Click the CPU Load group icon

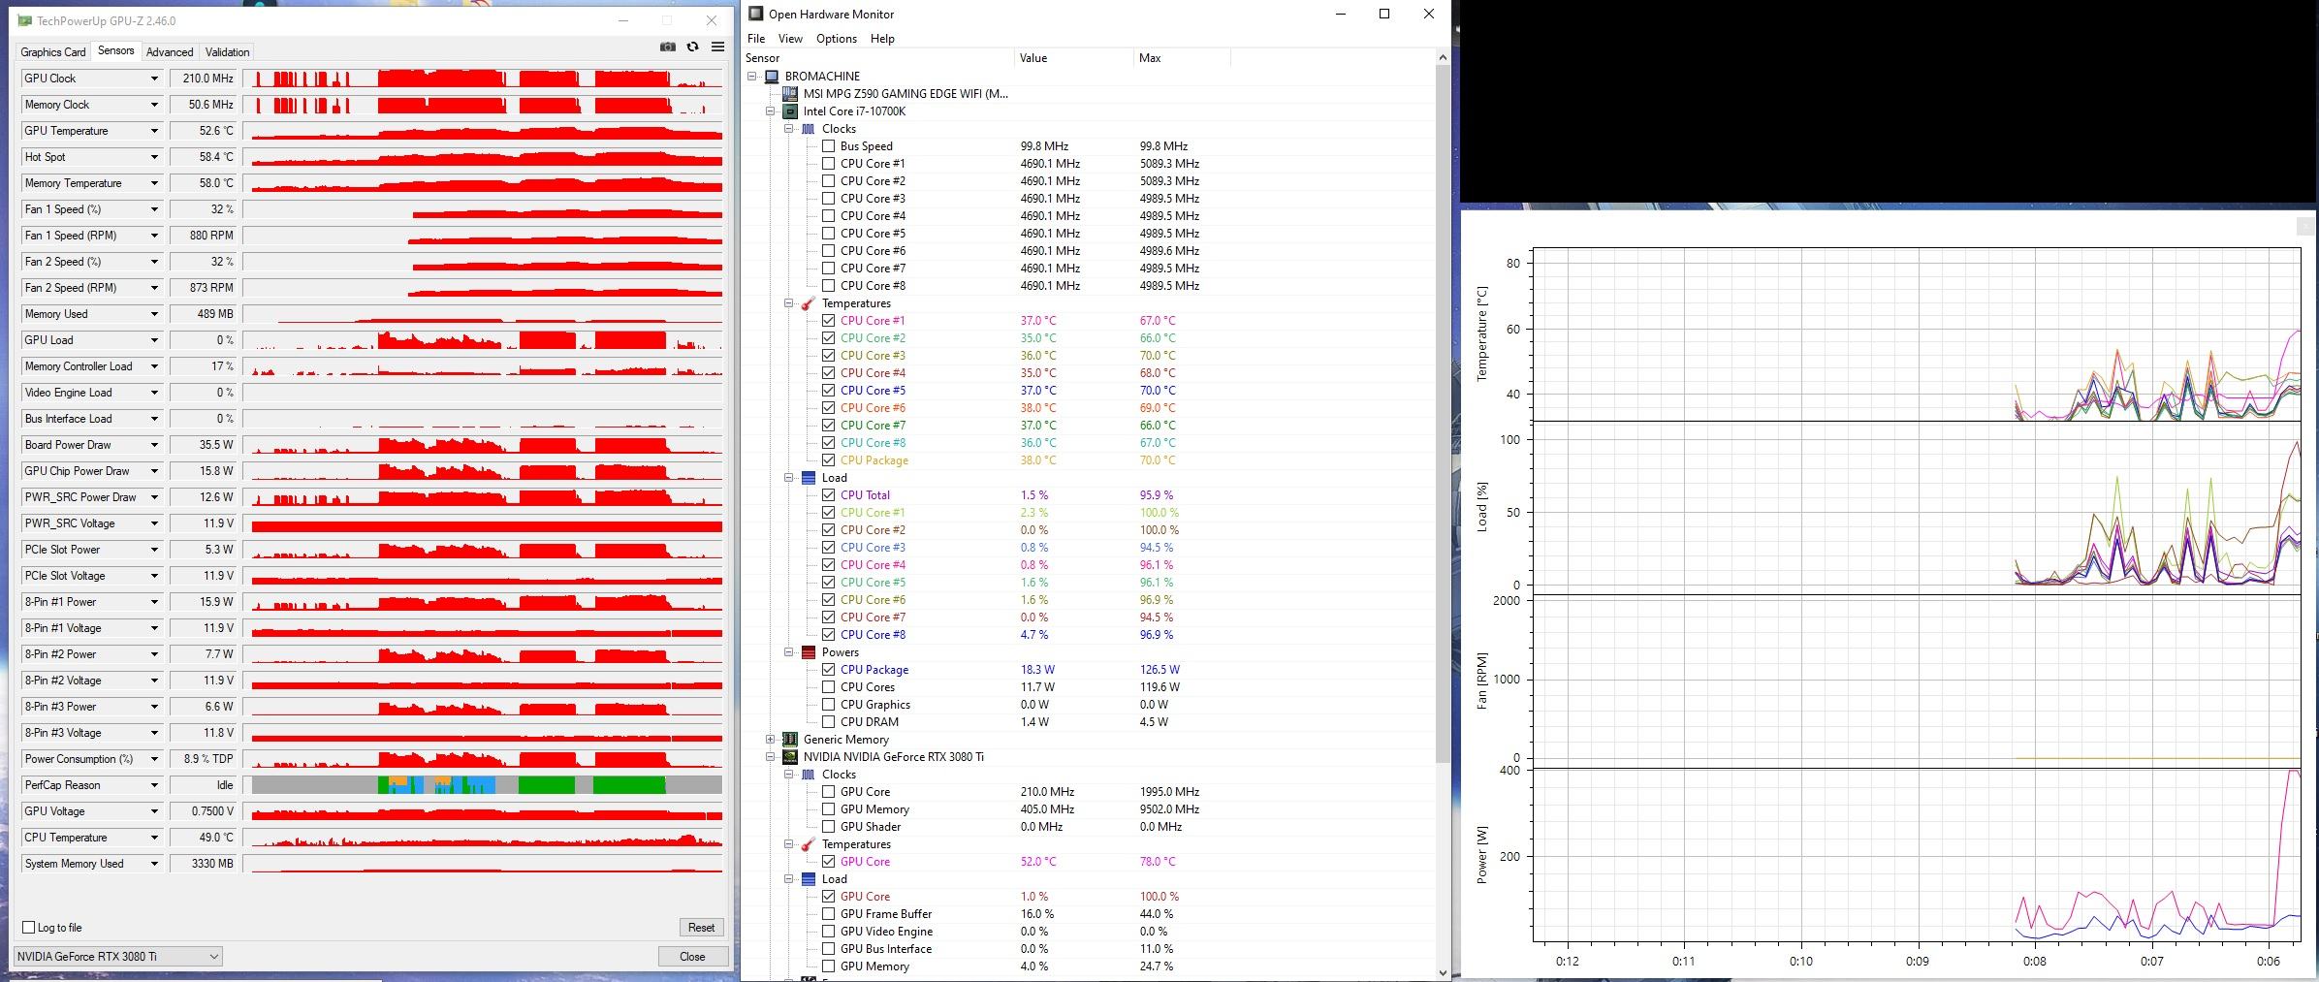[809, 478]
